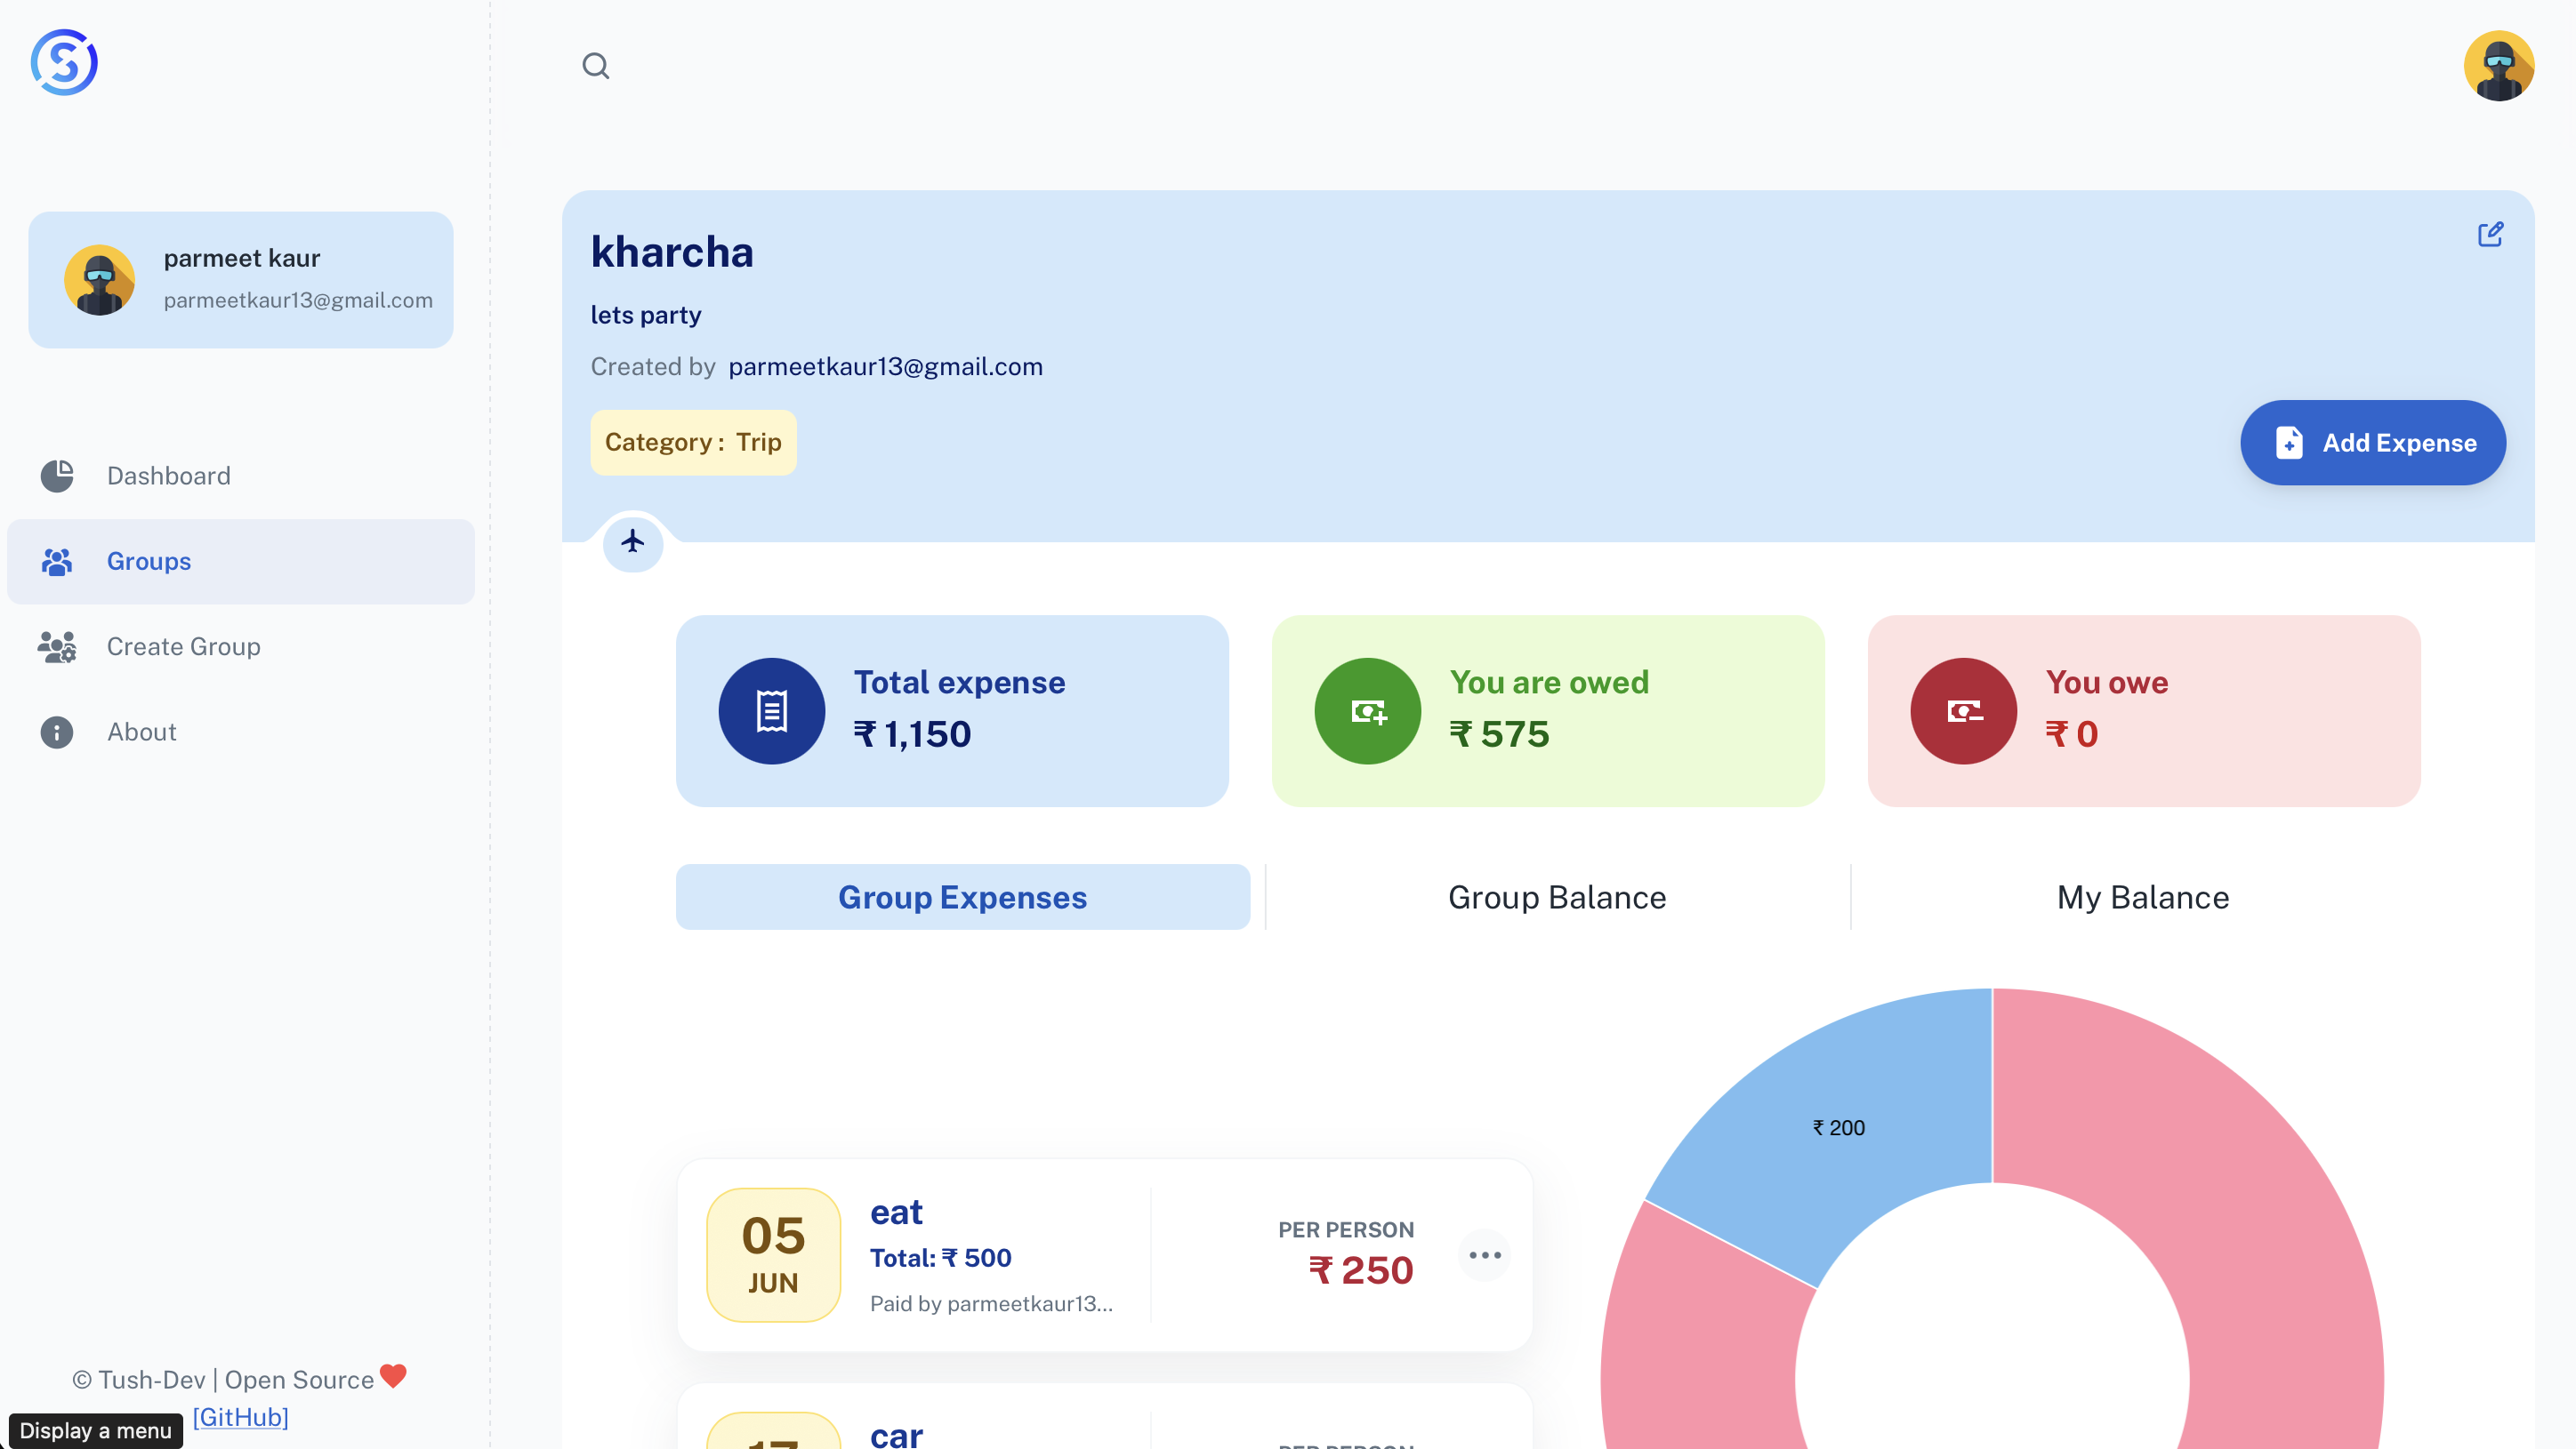Click the kharcha group title
The height and width of the screenshot is (1449, 2576).
672,252
